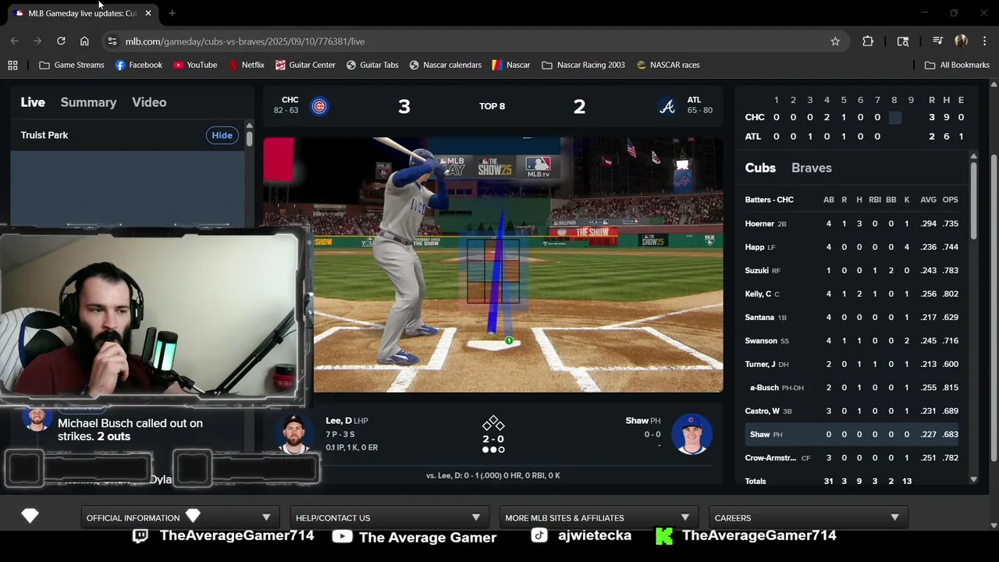Switch to the Video tab

149,102
